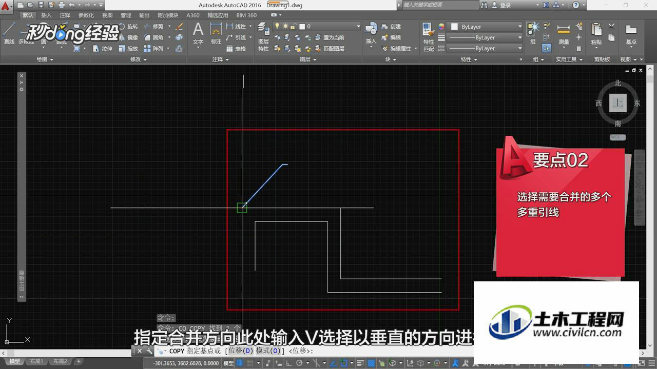Open the AutoCAD application menu button

(6, 6)
